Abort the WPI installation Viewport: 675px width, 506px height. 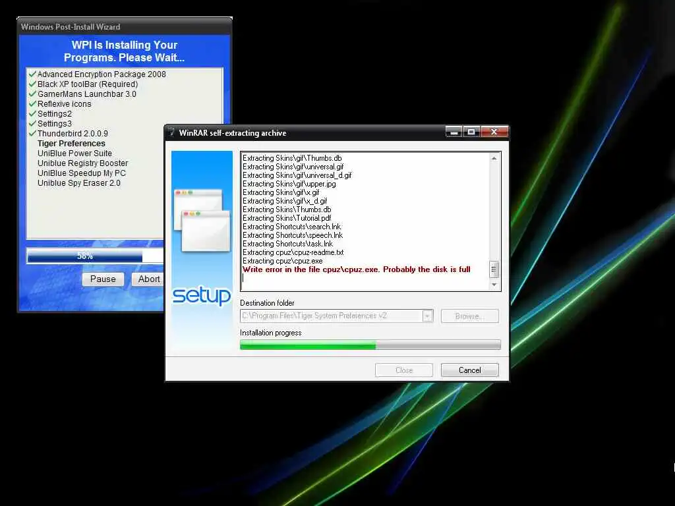point(148,279)
